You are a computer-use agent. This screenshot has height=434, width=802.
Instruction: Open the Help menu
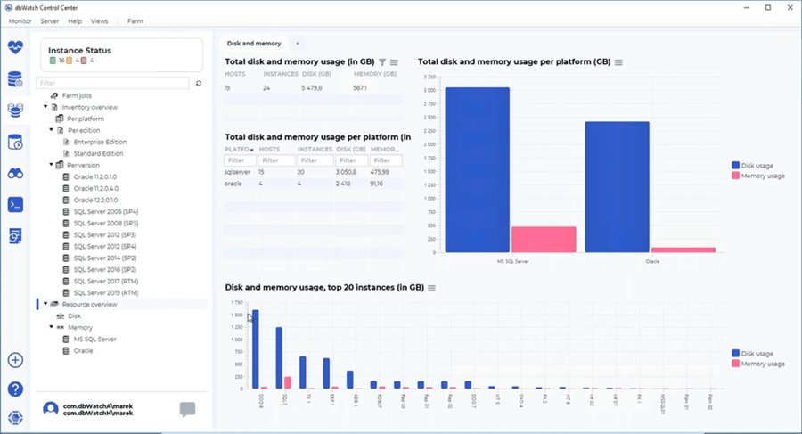coord(75,21)
